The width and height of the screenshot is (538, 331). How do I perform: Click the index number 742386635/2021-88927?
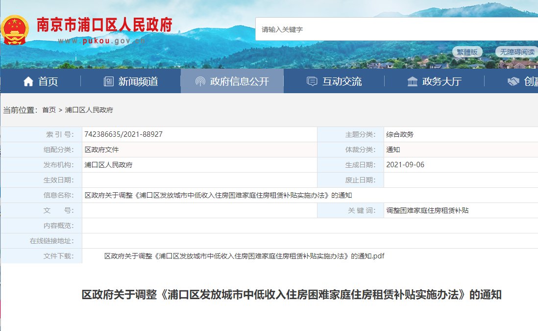click(x=123, y=134)
